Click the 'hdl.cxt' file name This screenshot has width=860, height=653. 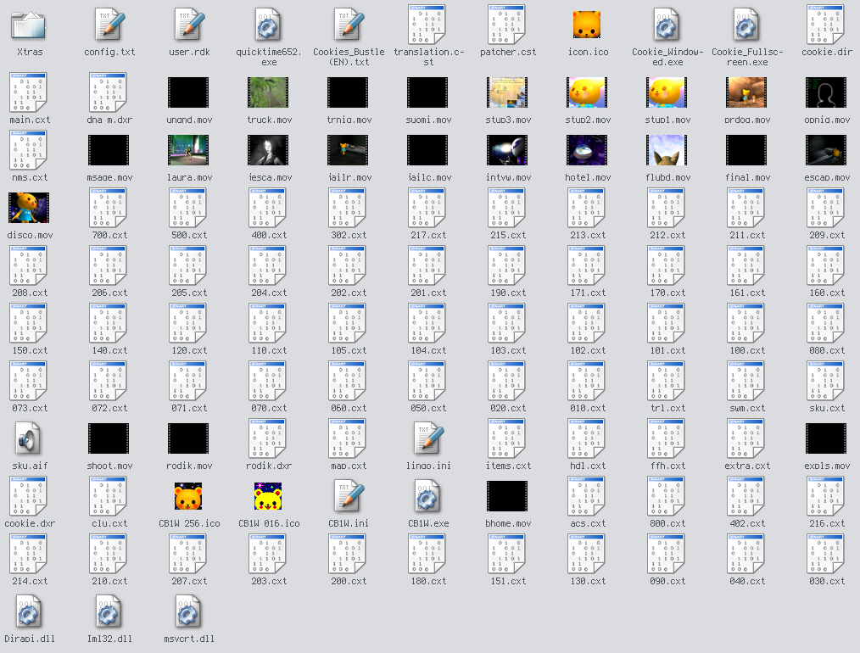[588, 466]
